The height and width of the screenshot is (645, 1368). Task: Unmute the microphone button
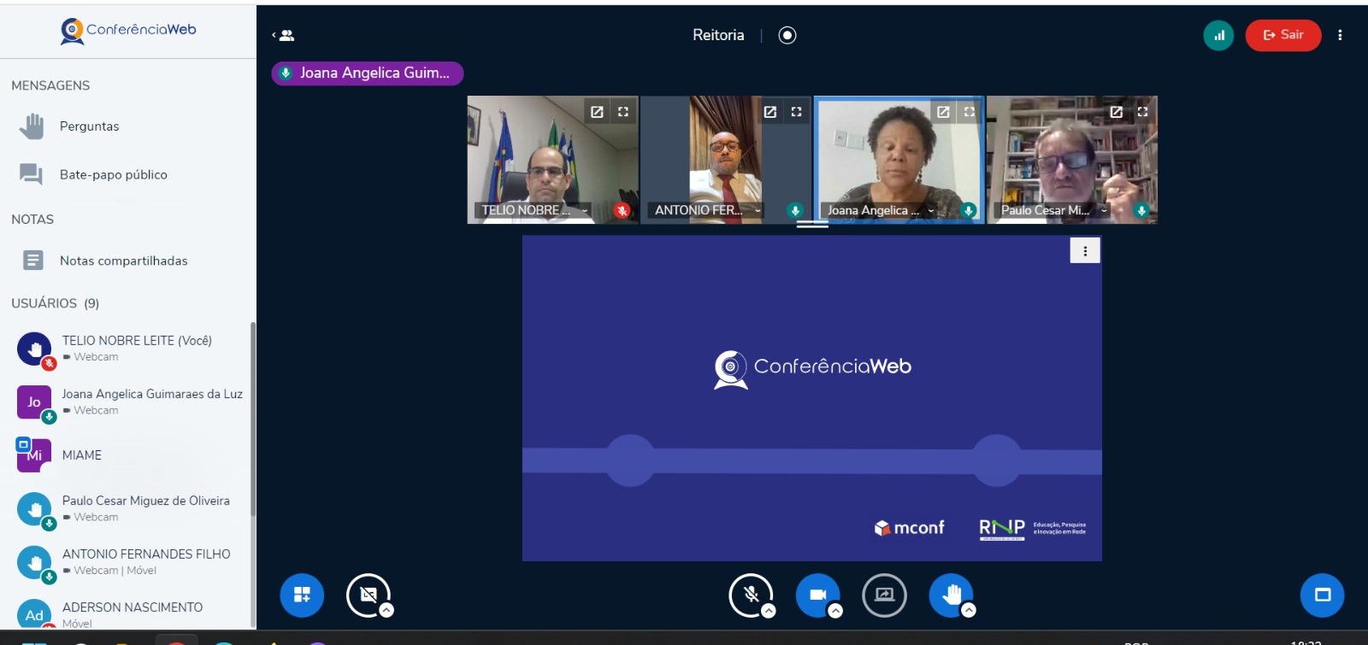point(750,594)
